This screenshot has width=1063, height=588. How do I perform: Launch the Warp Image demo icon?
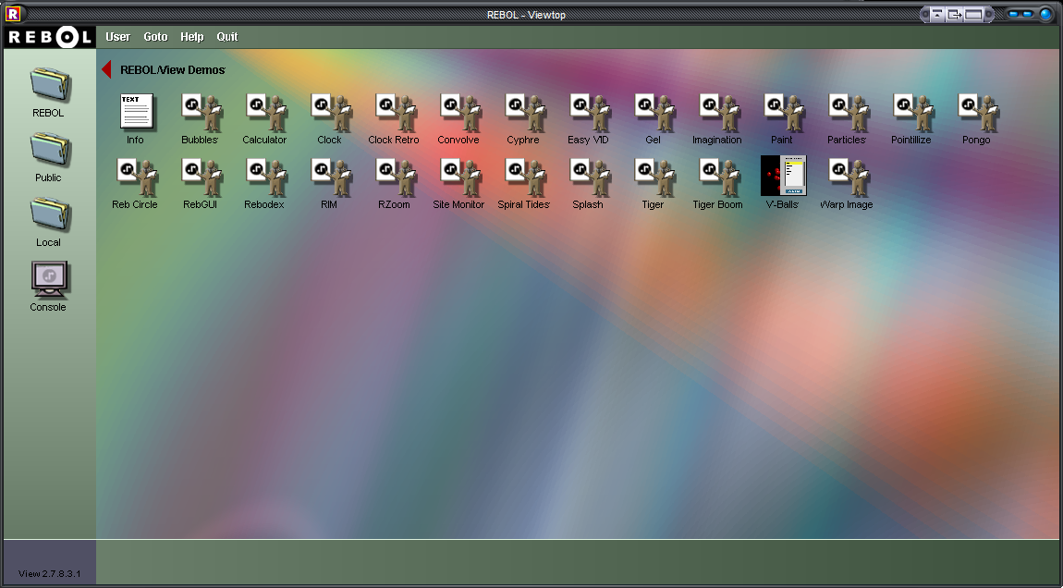pyautogui.click(x=849, y=177)
